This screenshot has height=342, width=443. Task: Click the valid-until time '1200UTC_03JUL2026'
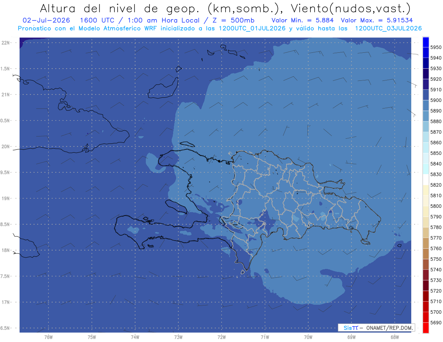coord(388,28)
